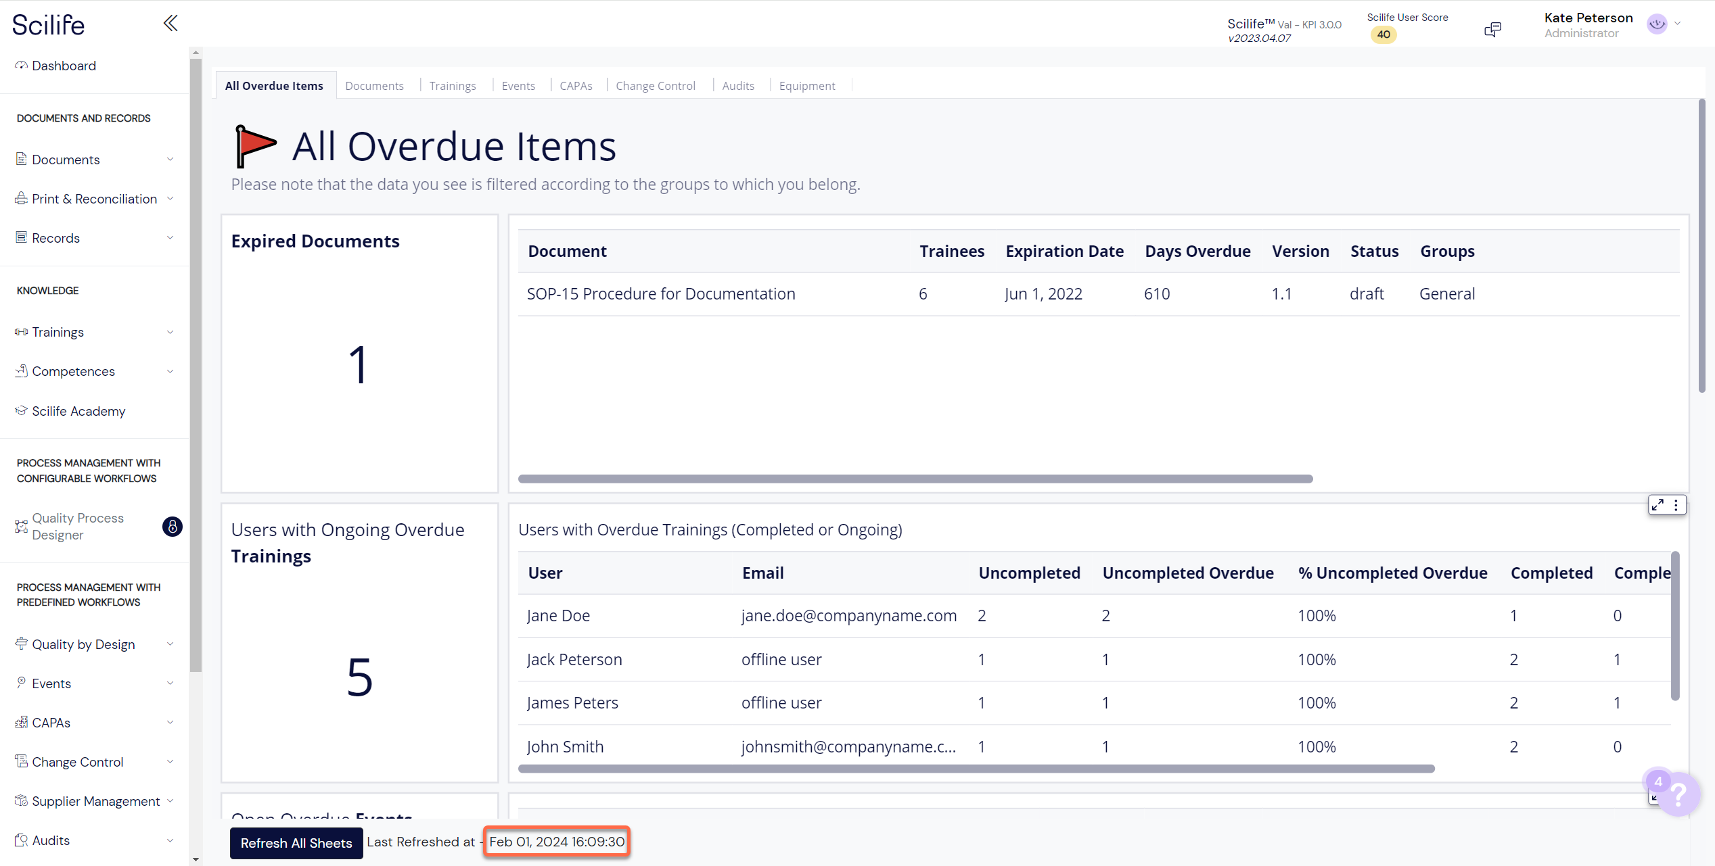Expand Print & Reconciliation chevron

170,199
